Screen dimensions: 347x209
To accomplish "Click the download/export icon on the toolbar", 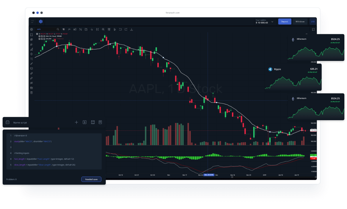I will [131, 29].
